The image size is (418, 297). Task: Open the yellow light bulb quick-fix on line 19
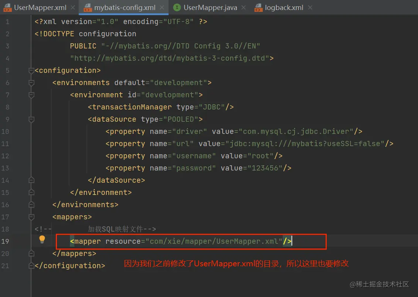point(42,239)
